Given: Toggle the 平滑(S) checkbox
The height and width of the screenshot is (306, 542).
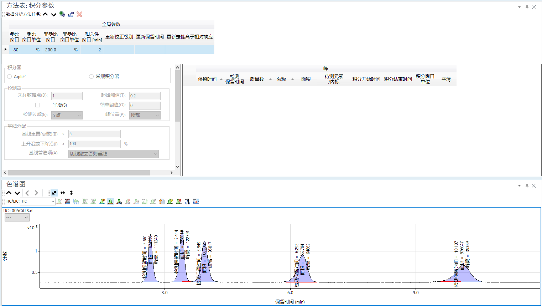Looking at the screenshot, I should coord(37,105).
